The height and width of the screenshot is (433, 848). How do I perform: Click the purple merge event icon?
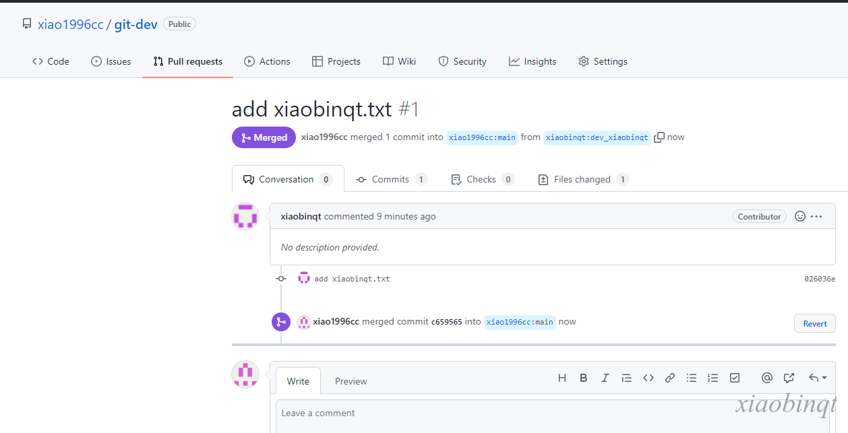click(x=281, y=322)
